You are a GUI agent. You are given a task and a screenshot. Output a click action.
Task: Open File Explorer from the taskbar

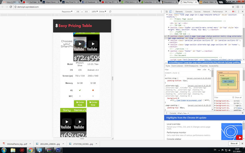[13, 150]
